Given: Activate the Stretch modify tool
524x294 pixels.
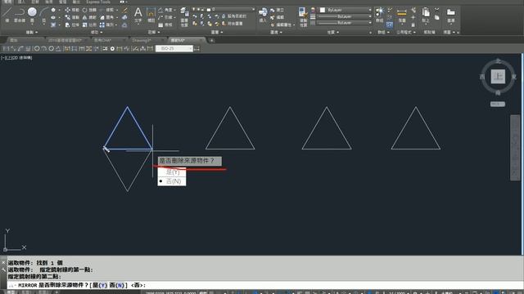Looking at the screenshot, I should coord(72,24).
